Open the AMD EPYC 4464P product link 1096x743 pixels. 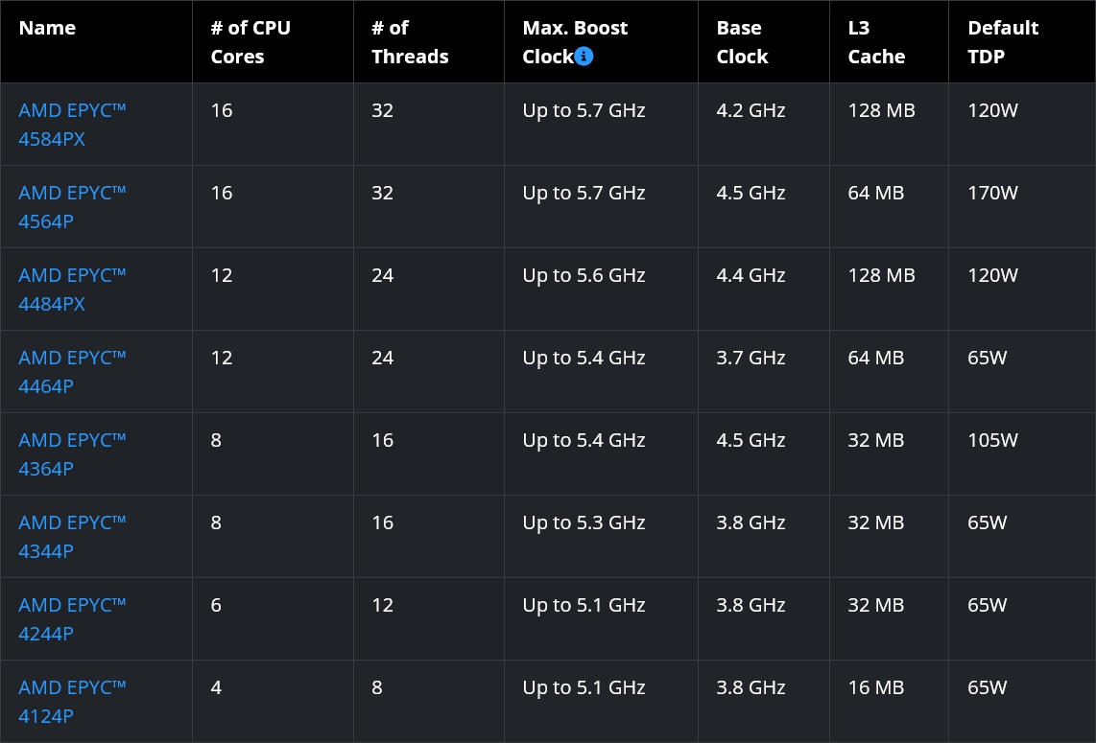(x=72, y=372)
